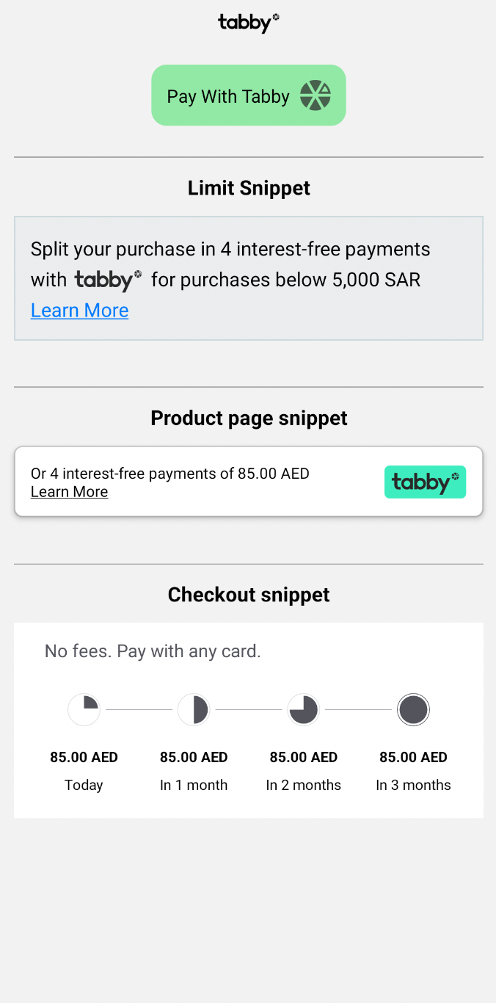Click the citrus icon in Pay button
This screenshot has width=496, height=1003.
pyautogui.click(x=316, y=95)
